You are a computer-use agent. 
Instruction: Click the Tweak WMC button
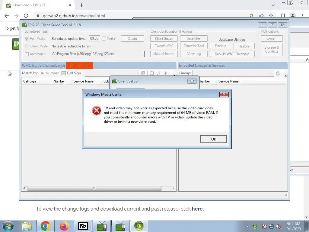tap(164, 46)
